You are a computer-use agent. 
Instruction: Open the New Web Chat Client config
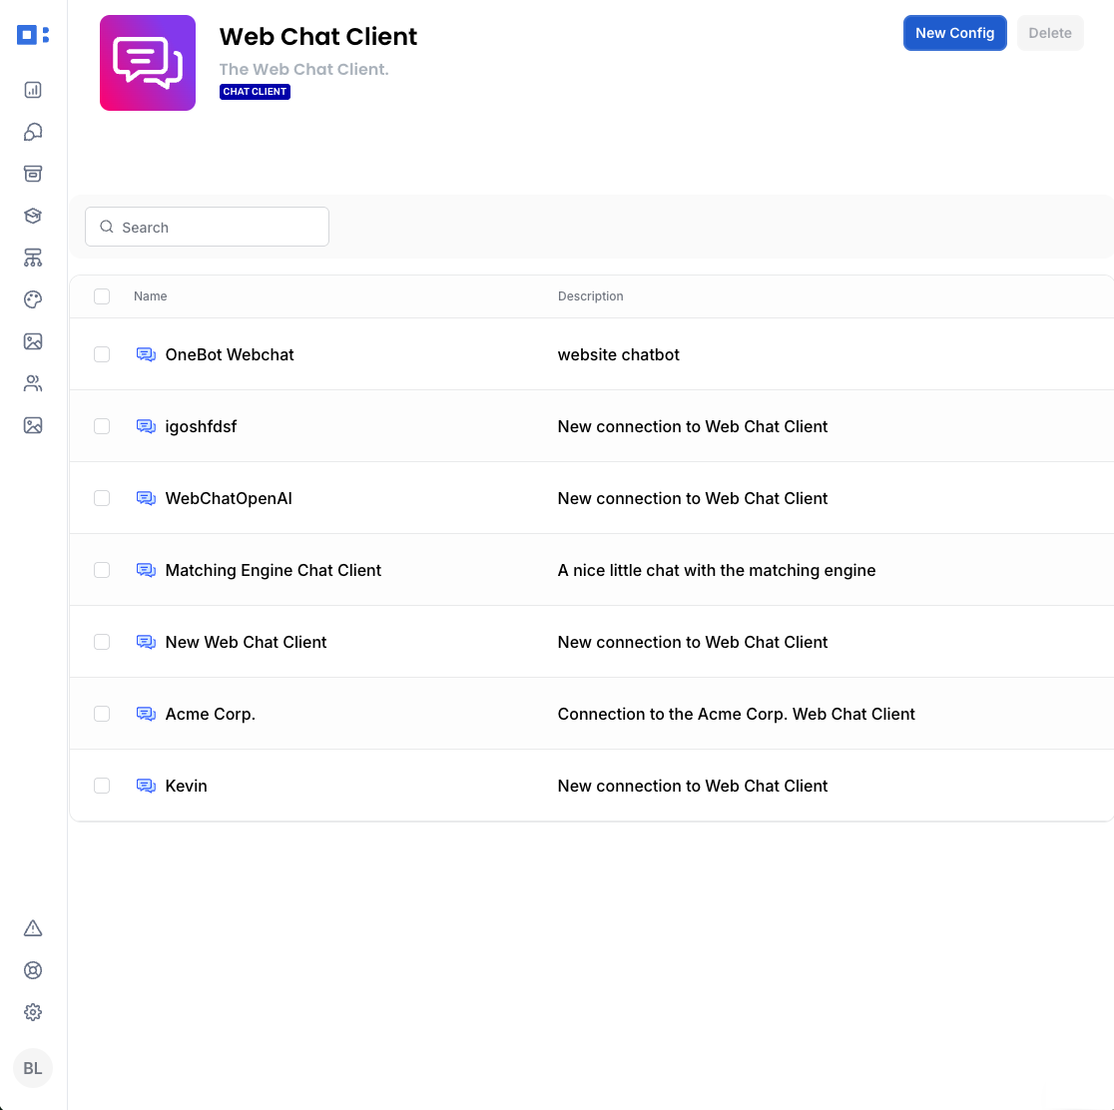pyautogui.click(x=246, y=642)
